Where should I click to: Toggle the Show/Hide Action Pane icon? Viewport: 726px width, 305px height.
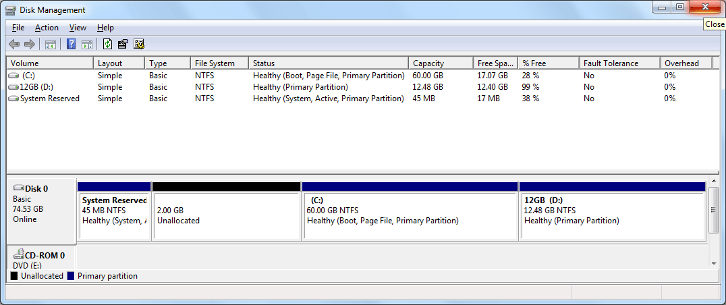tap(87, 45)
